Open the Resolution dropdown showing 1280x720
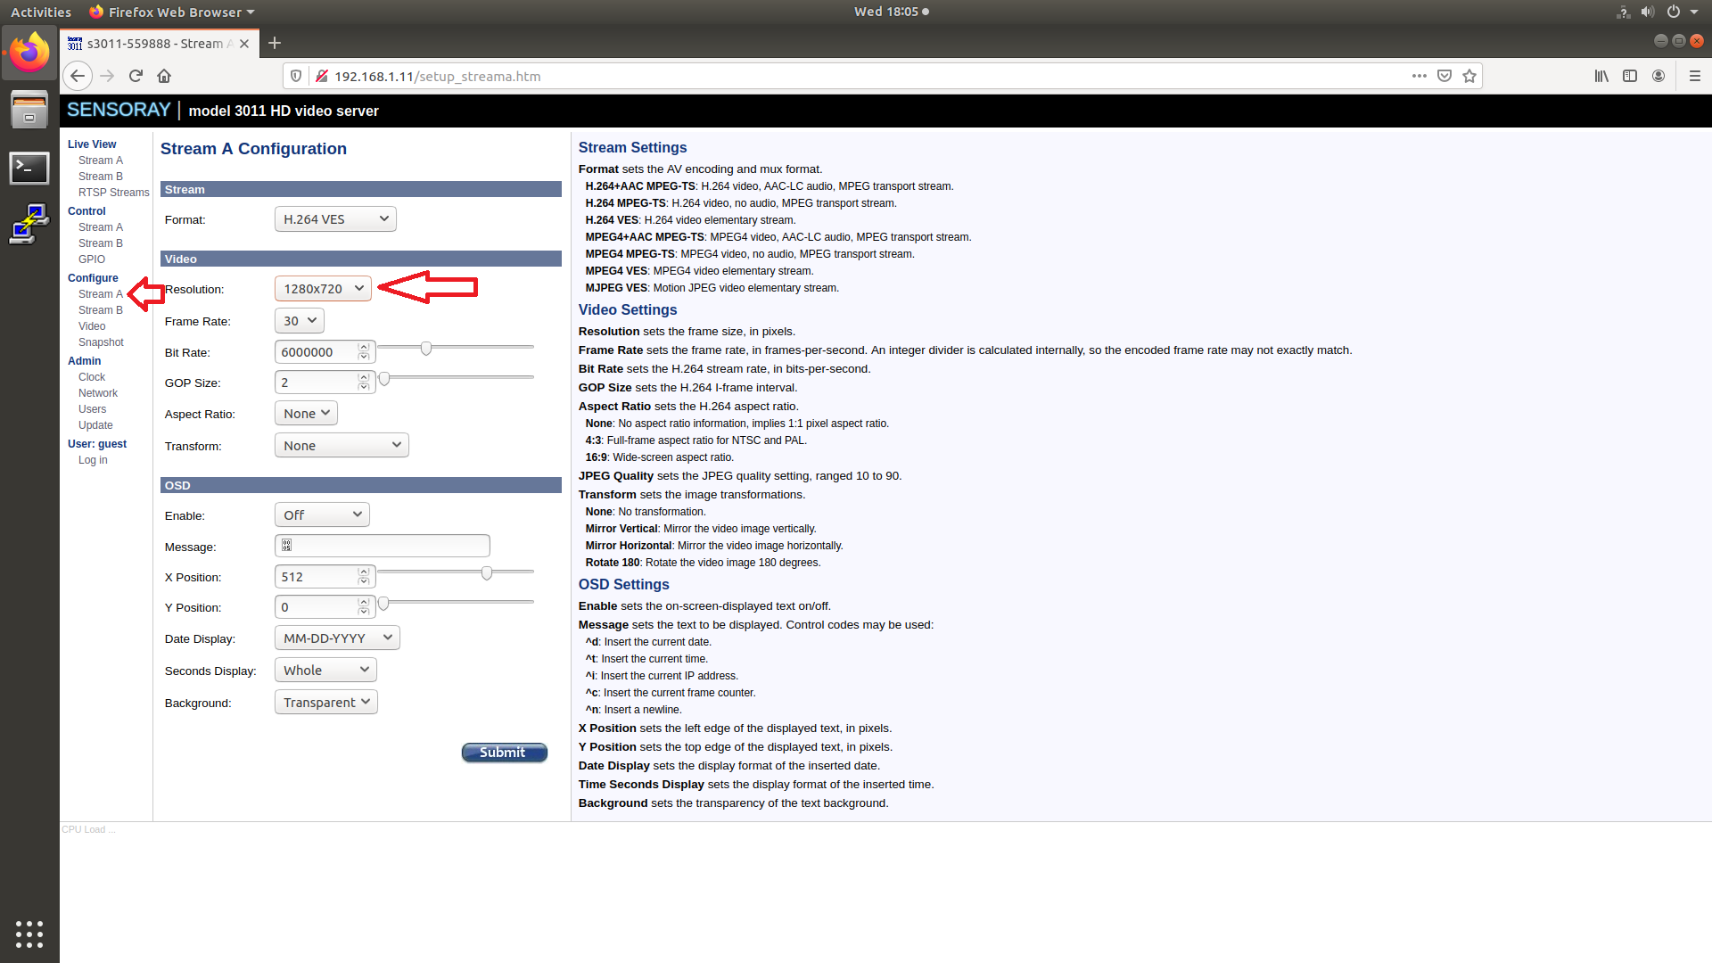This screenshot has width=1712, height=963. point(323,289)
